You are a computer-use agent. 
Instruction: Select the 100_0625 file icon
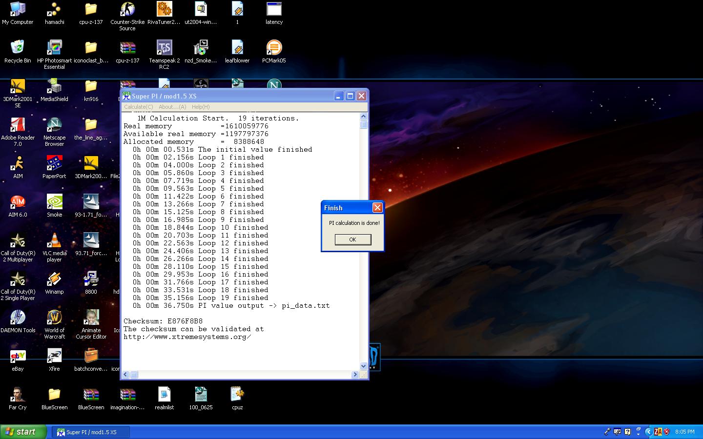(x=201, y=399)
